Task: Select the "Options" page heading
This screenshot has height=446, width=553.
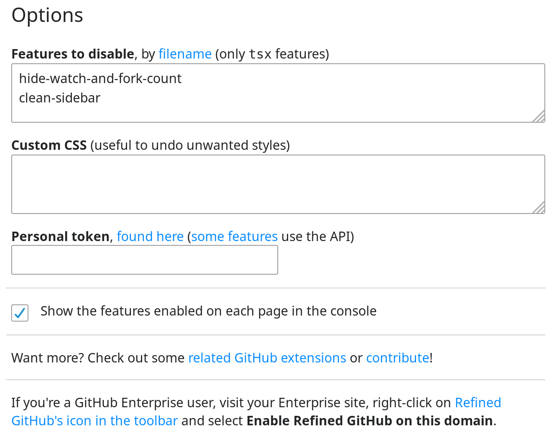Action: coord(47,15)
